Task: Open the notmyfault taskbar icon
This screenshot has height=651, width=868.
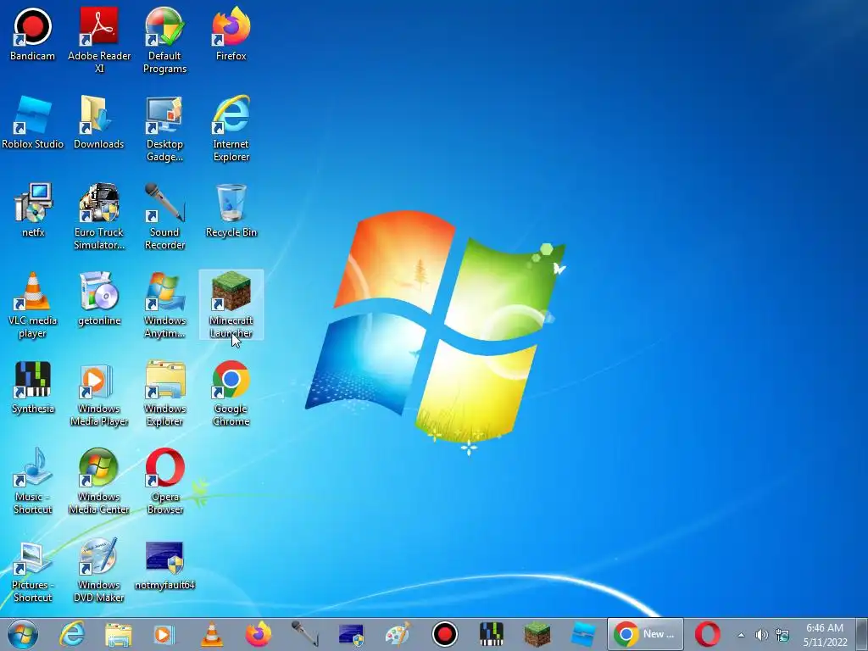Action: click(x=351, y=634)
